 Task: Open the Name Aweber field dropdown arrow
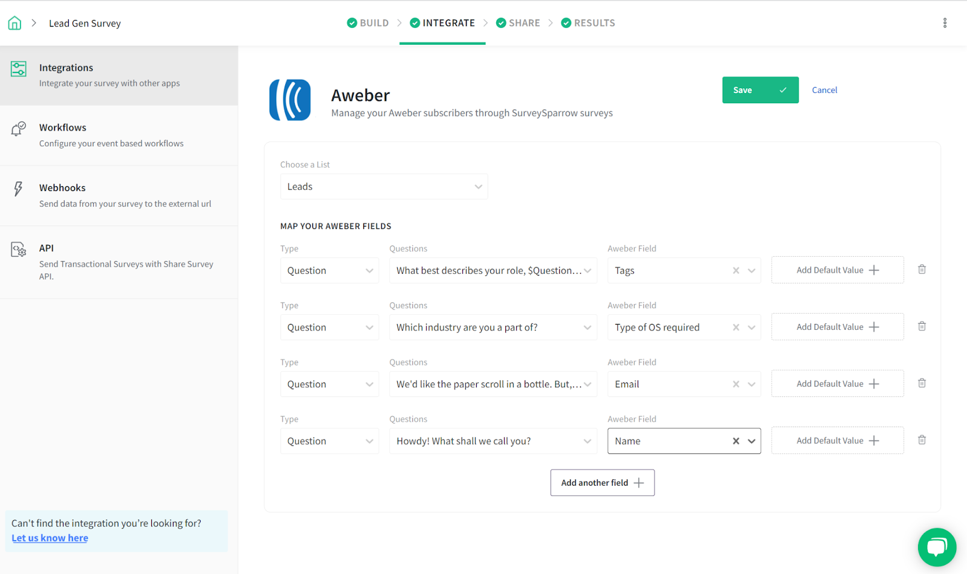point(752,441)
